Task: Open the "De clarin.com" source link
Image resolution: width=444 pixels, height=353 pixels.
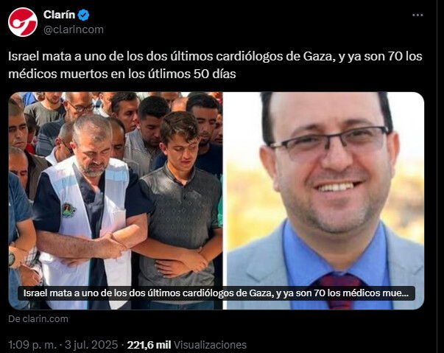Action: (x=38, y=318)
